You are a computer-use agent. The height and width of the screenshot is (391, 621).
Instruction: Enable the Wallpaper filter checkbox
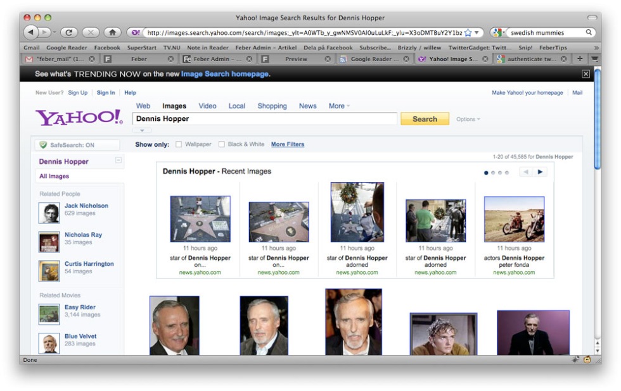click(179, 144)
